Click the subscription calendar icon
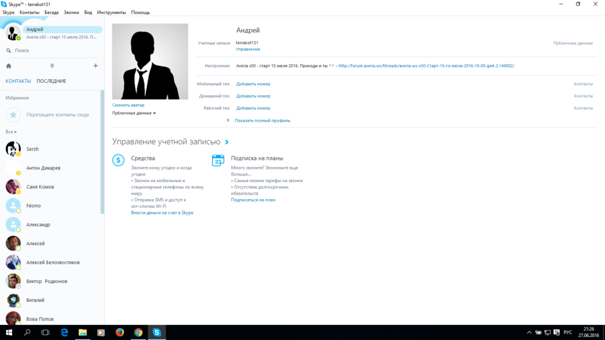605x340 pixels. [218, 160]
